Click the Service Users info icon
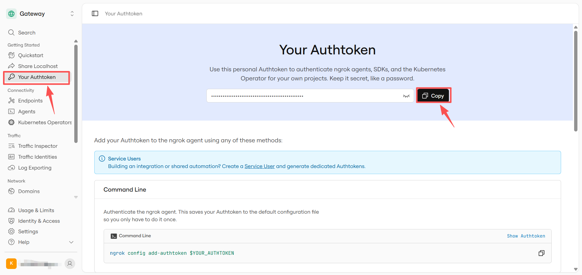Viewport: 582px width, 275px height. point(102,159)
